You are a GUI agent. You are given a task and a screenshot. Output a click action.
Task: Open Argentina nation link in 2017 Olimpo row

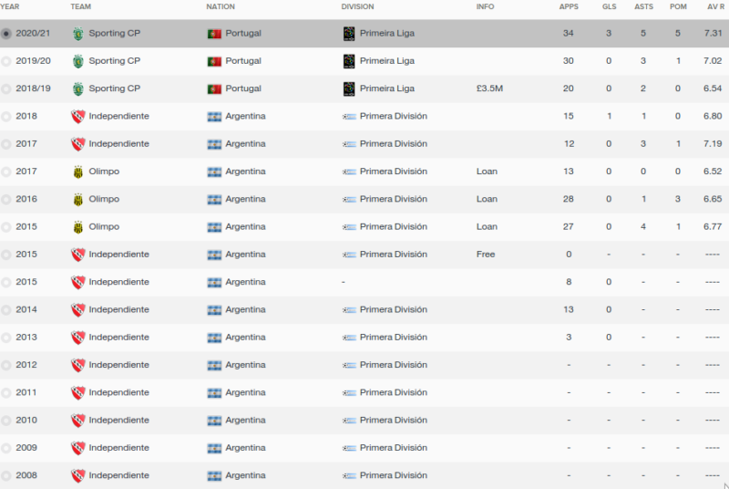pyautogui.click(x=245, y=172)
